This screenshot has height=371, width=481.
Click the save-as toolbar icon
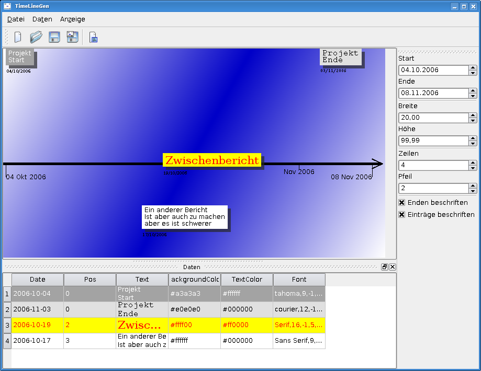pos(72,37)
